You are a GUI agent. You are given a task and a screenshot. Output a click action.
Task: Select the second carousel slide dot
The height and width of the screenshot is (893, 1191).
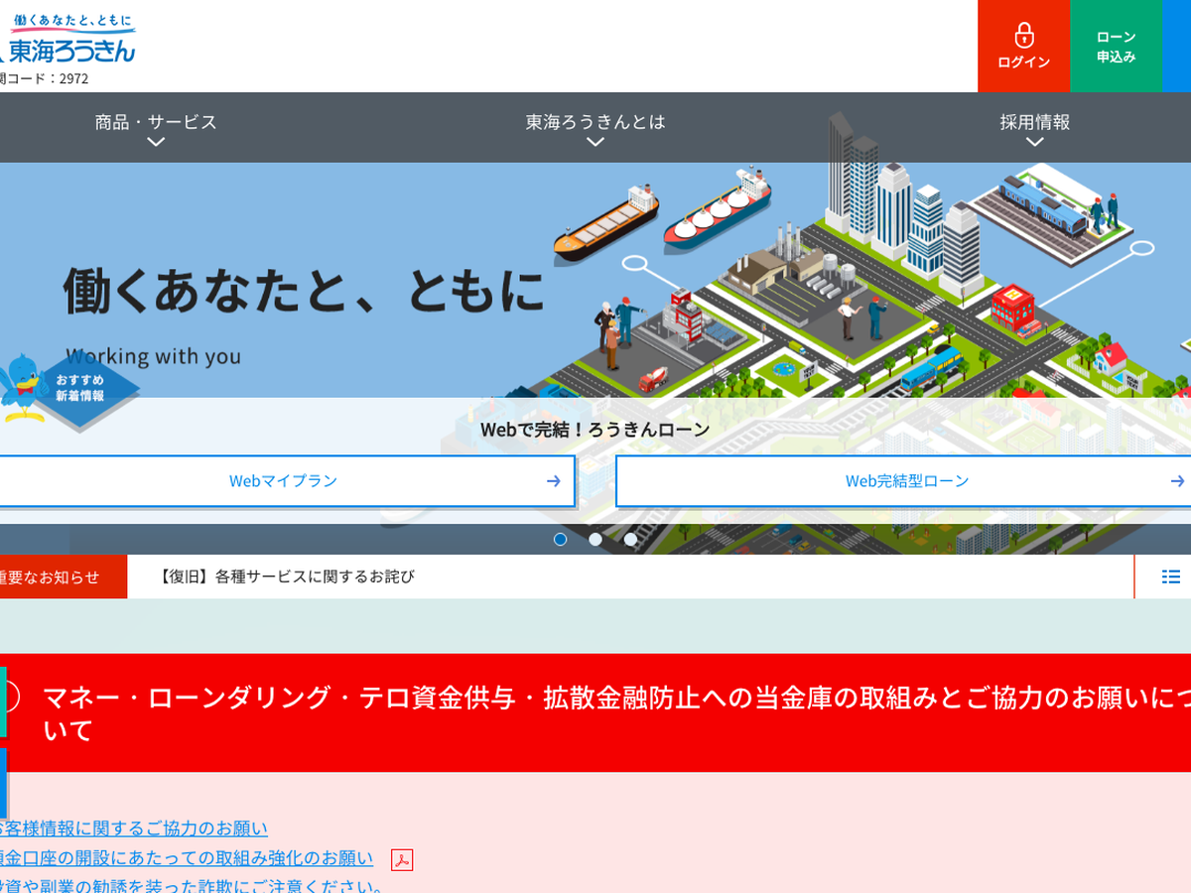pyautogui.click(x=595, y=539)
